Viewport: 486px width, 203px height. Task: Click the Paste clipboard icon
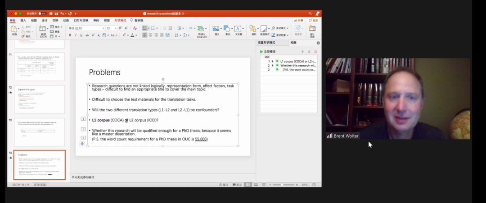[14, 29]
